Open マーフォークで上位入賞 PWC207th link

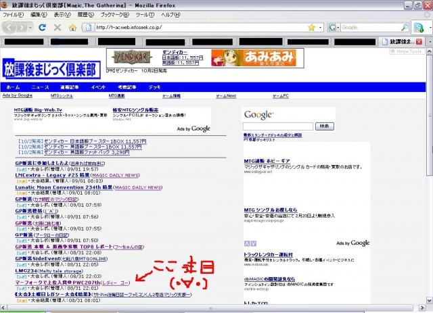tap(58, 283)
